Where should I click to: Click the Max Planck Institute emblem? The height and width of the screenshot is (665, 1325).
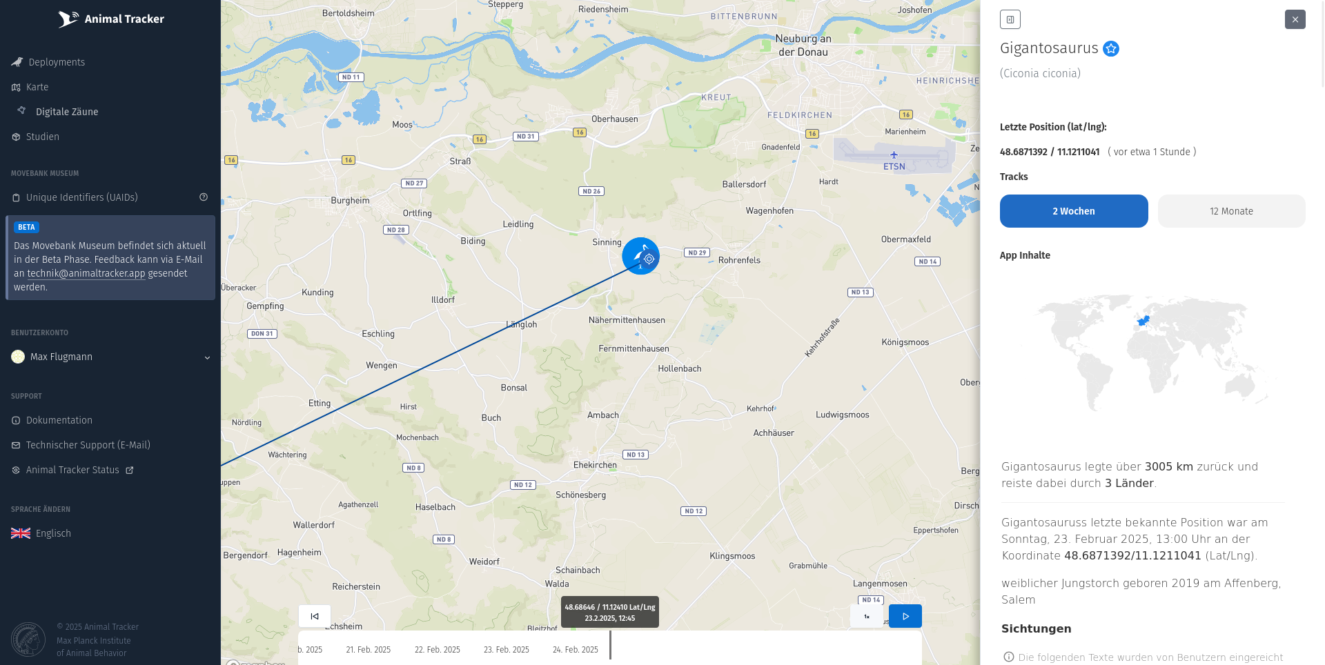pos(28,639)
